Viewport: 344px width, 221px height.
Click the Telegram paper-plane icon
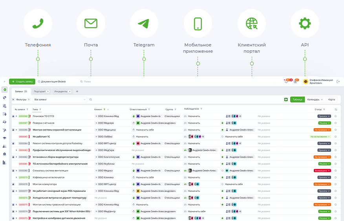[x=144, y=23]
